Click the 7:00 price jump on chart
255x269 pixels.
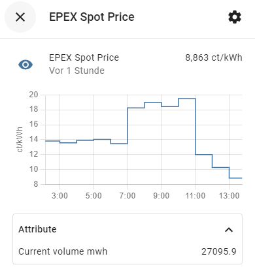127,125
